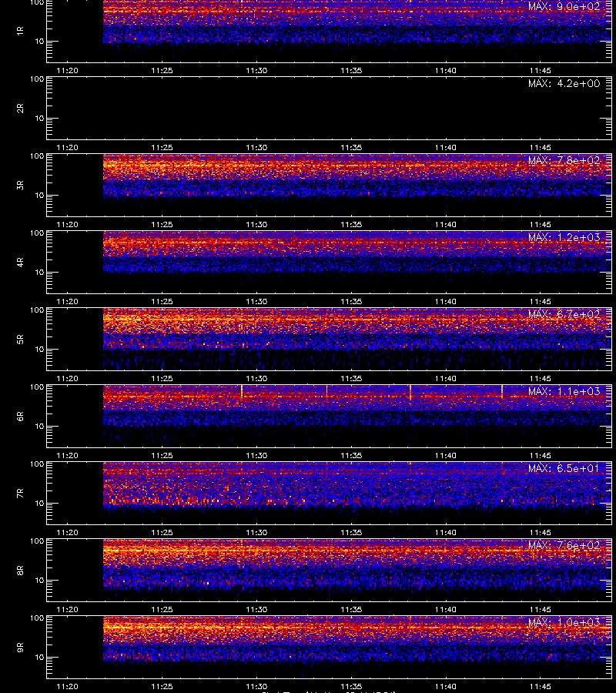
Task: Click the 100 y-axis label of panel 3R
Action: pyautogui.click(x=37, y=156)
